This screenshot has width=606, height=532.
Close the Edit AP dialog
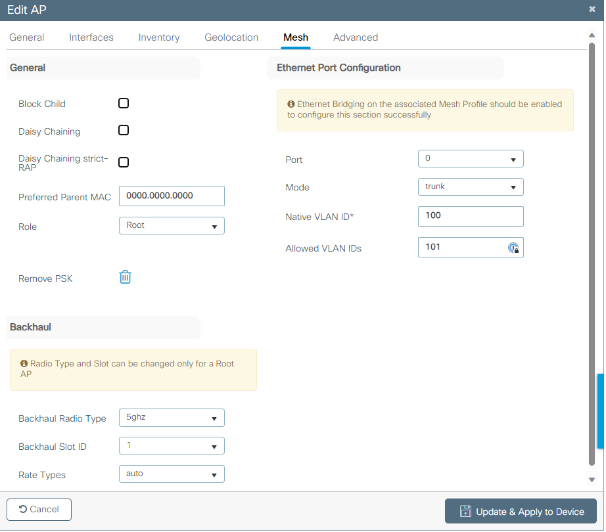[x=592, y=9]
